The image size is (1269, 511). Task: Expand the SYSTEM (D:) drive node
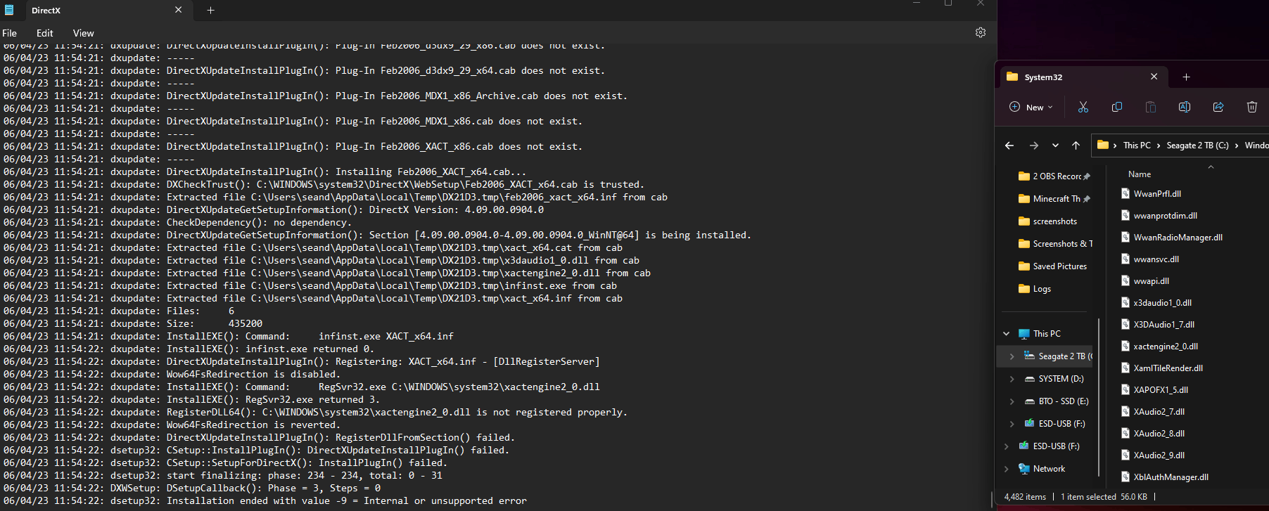click(x=1012, y=379)
